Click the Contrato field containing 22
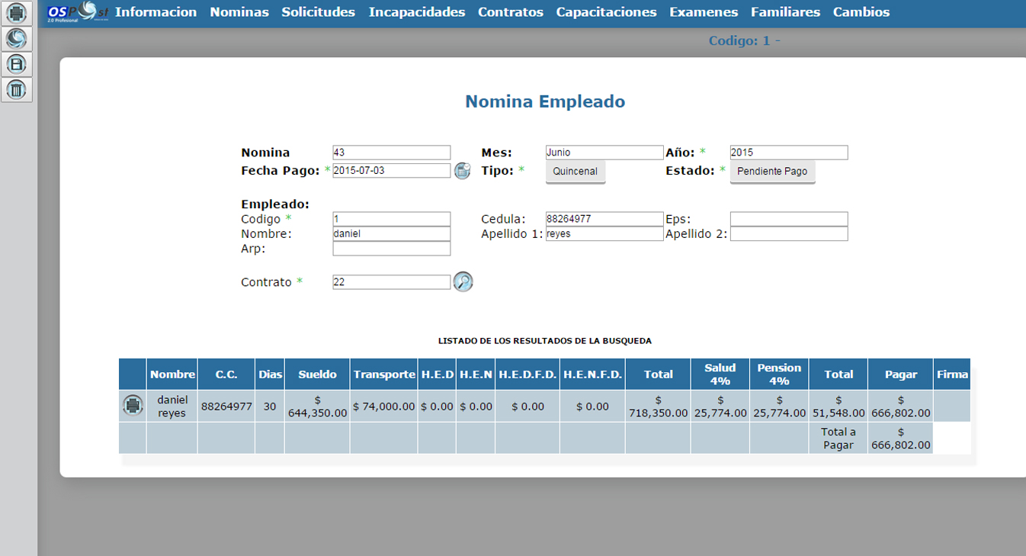This screenshot has width=1026, height=556. point(392,282)
